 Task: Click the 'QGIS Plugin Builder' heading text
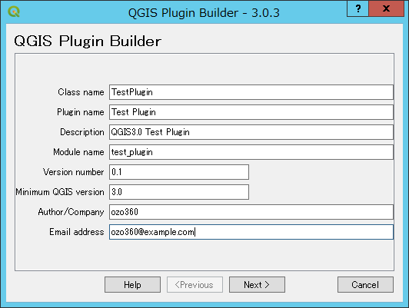point(88,41)
